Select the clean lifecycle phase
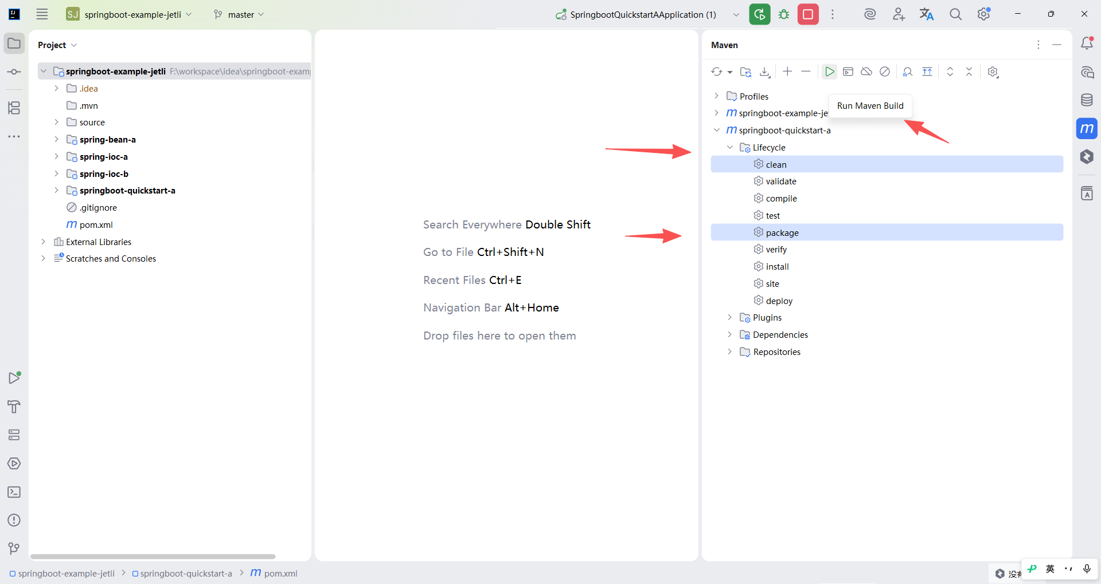This screenshot has width=1101, height=584. coord(887,164)
